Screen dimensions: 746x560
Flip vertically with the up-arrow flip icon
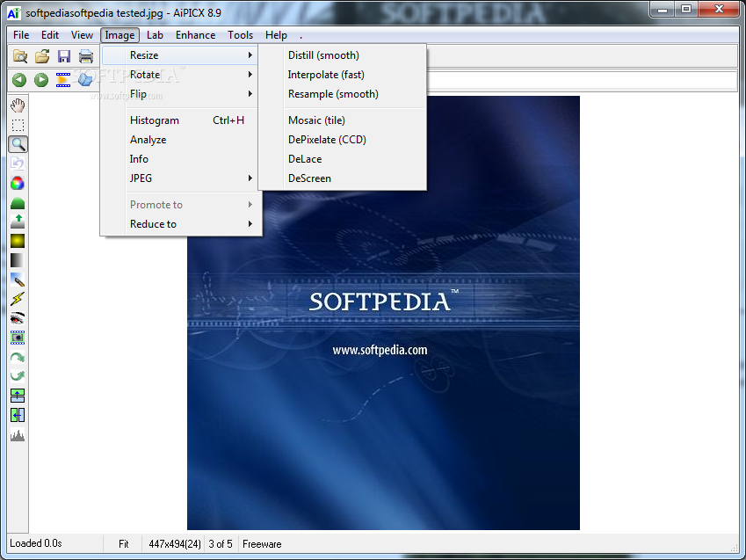coord(18,396)
